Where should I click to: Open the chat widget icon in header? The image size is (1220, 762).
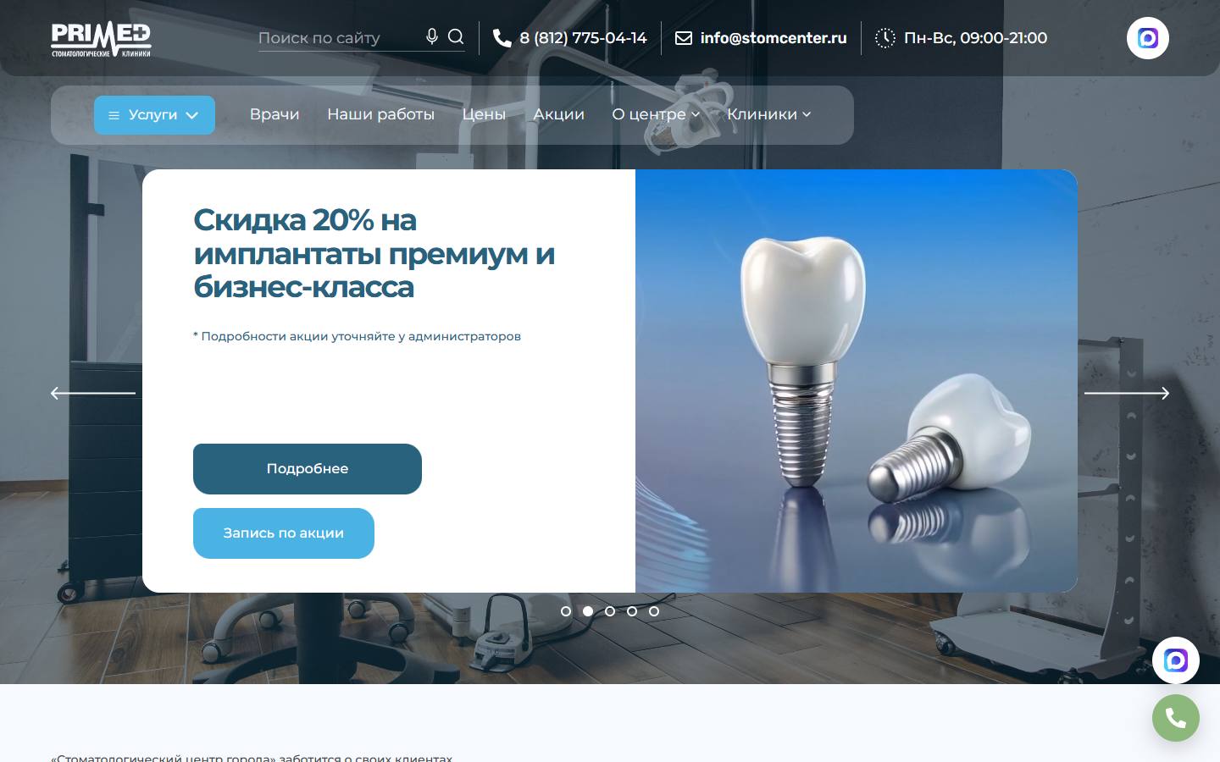[x=1148, y=38]
